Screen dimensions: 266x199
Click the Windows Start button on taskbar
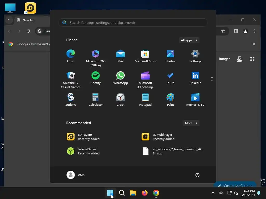[x=110, y=193]
